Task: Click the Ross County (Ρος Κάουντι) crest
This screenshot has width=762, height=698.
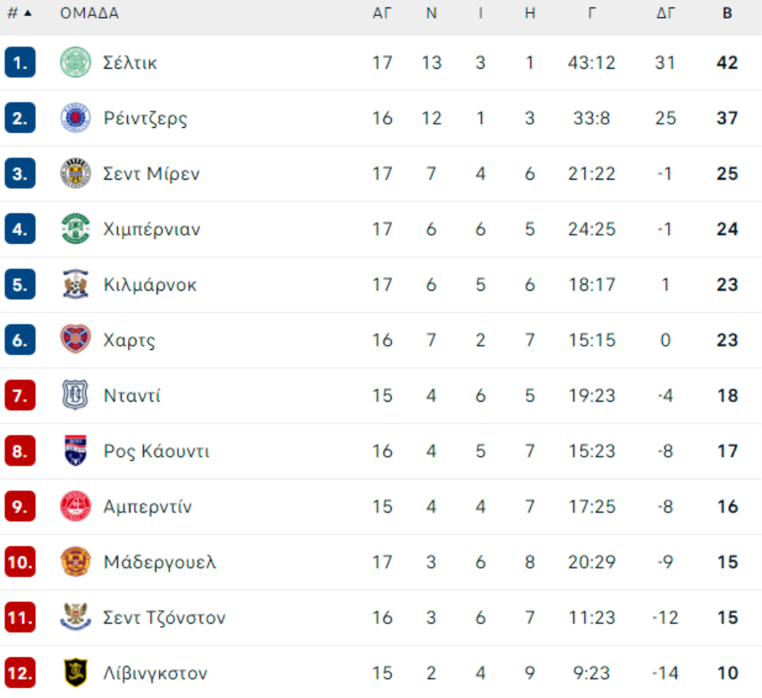Action: click(x=75, y=451)
